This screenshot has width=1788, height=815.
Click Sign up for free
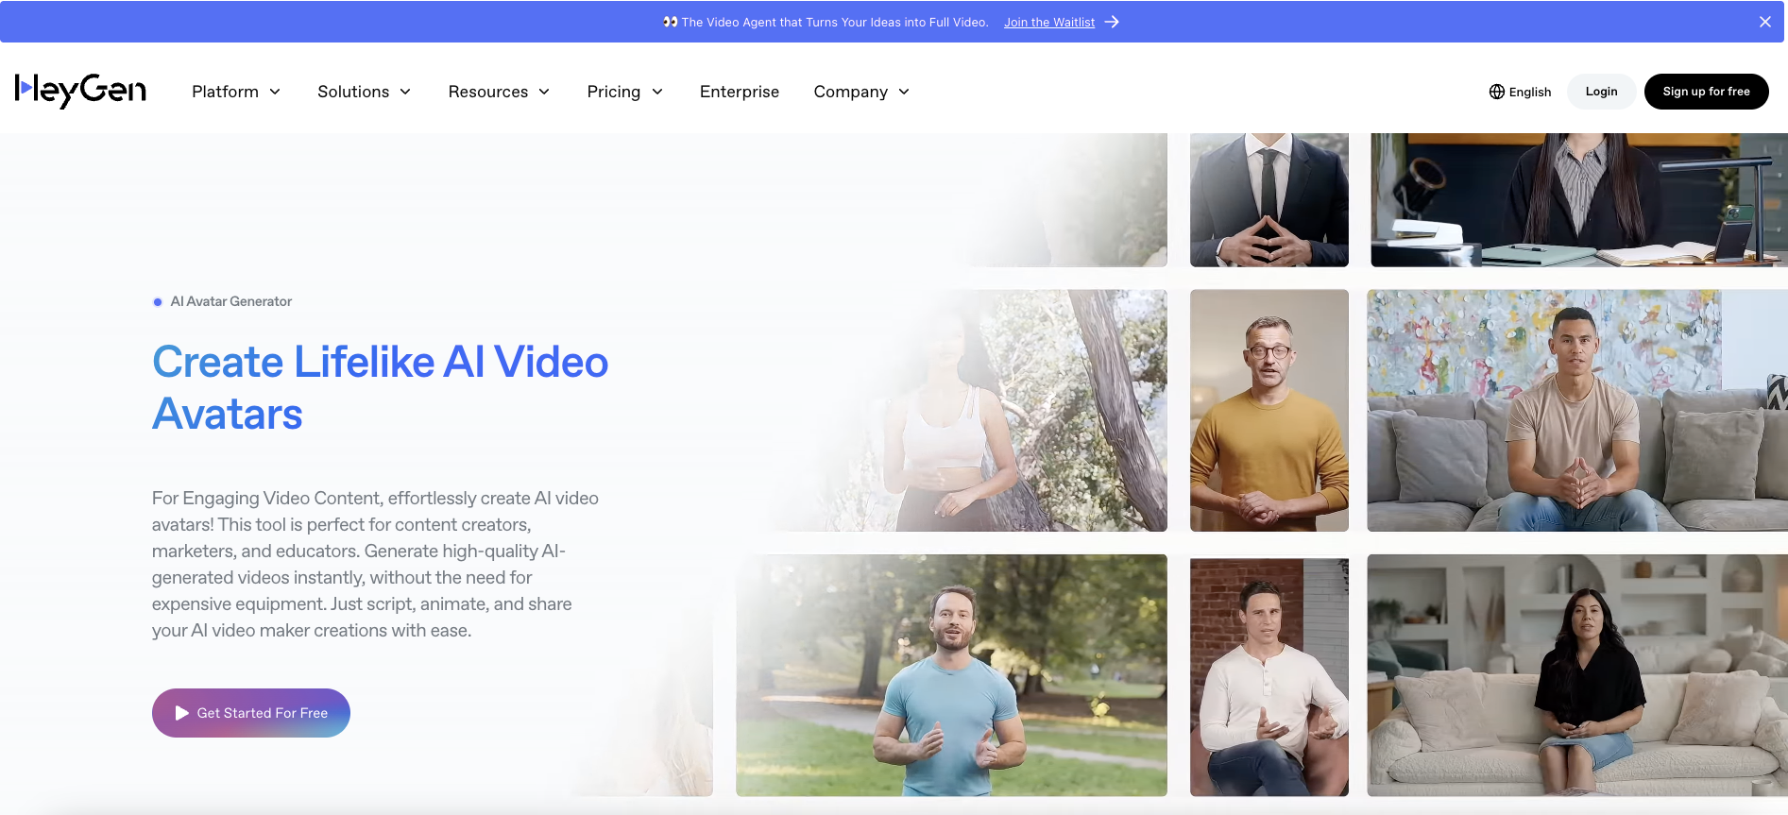(1706, 92)
